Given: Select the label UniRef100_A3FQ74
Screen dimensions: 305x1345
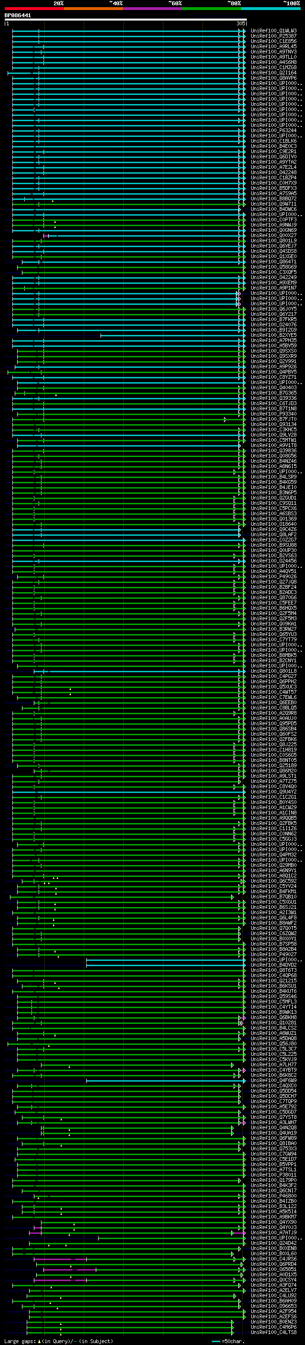Looking at the screenshot, I should click(x=274, y=1285).
